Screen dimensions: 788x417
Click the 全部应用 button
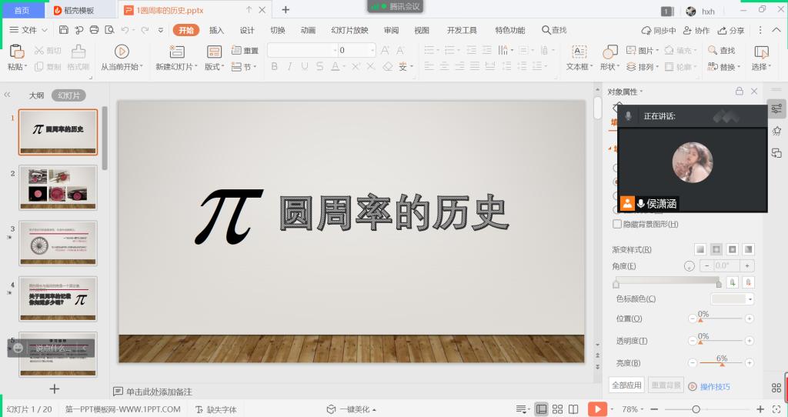[626, 385]
